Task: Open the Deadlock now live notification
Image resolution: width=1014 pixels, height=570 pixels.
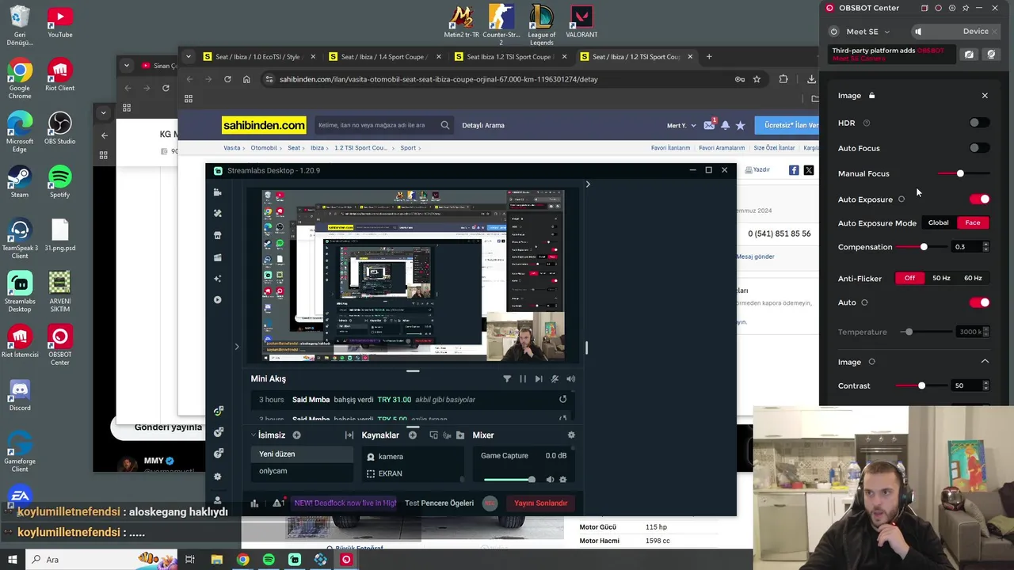Action: point(345,503)
